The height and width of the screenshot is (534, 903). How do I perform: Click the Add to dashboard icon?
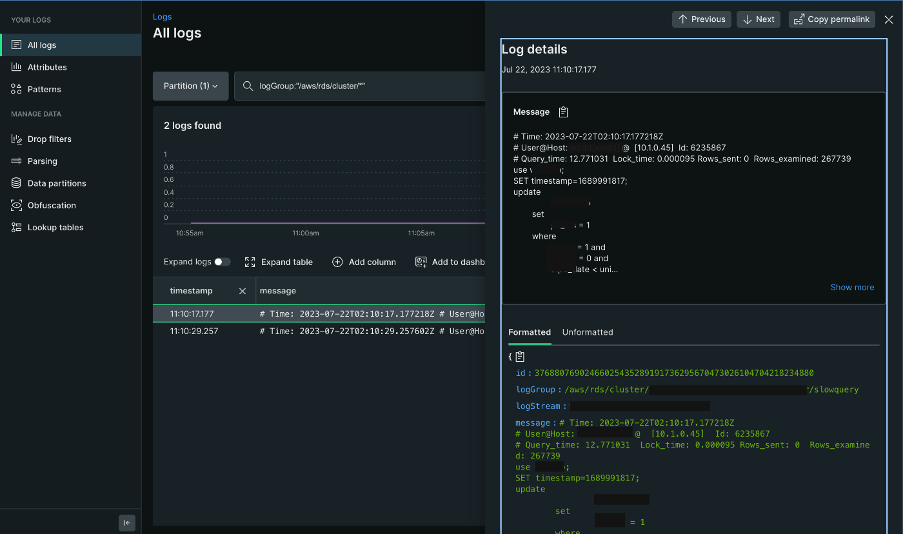pyautogui.click(x=421, y=262)
